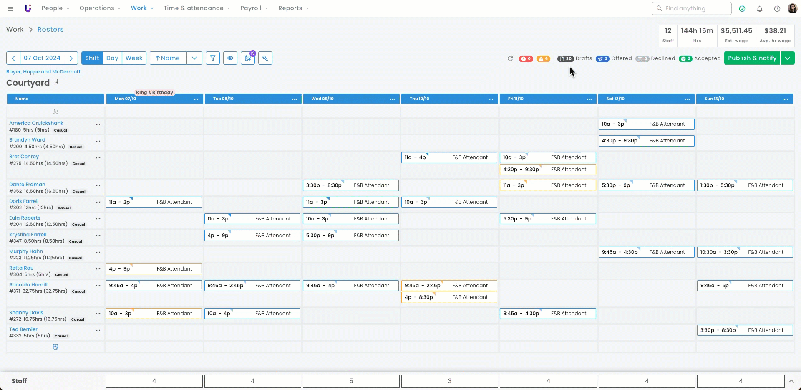
Task: Toggle the eye visibility options
Action: [230, 58]
